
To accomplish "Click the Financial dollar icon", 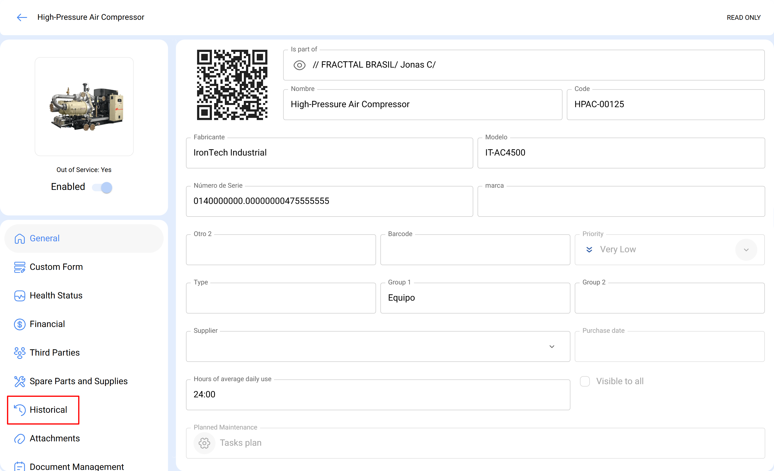I will click(x=20, y=324).
